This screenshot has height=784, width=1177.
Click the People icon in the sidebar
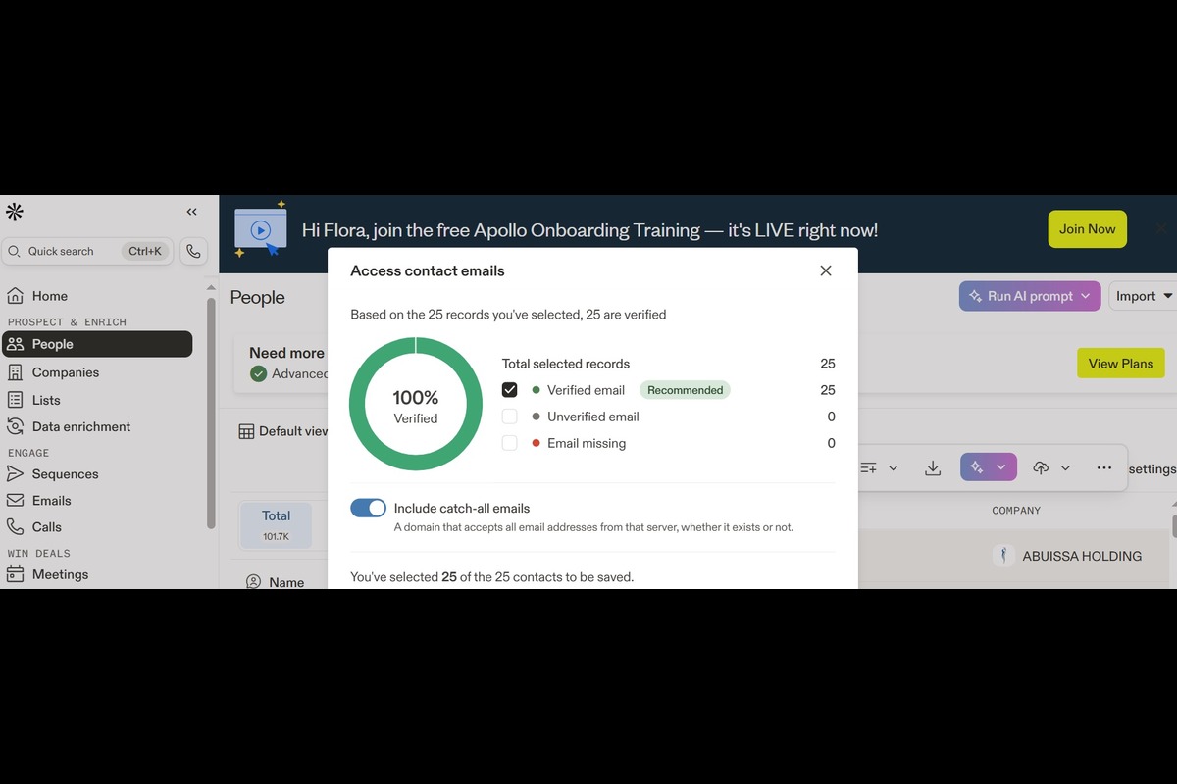click(16, 344)
